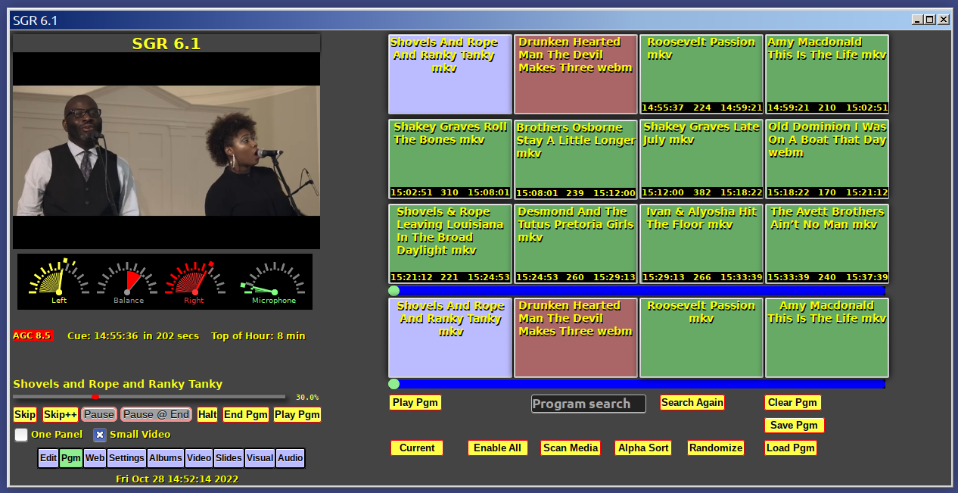958x493 pixels.
Task: Click the Halt button
Action: (x=207, y=414)
